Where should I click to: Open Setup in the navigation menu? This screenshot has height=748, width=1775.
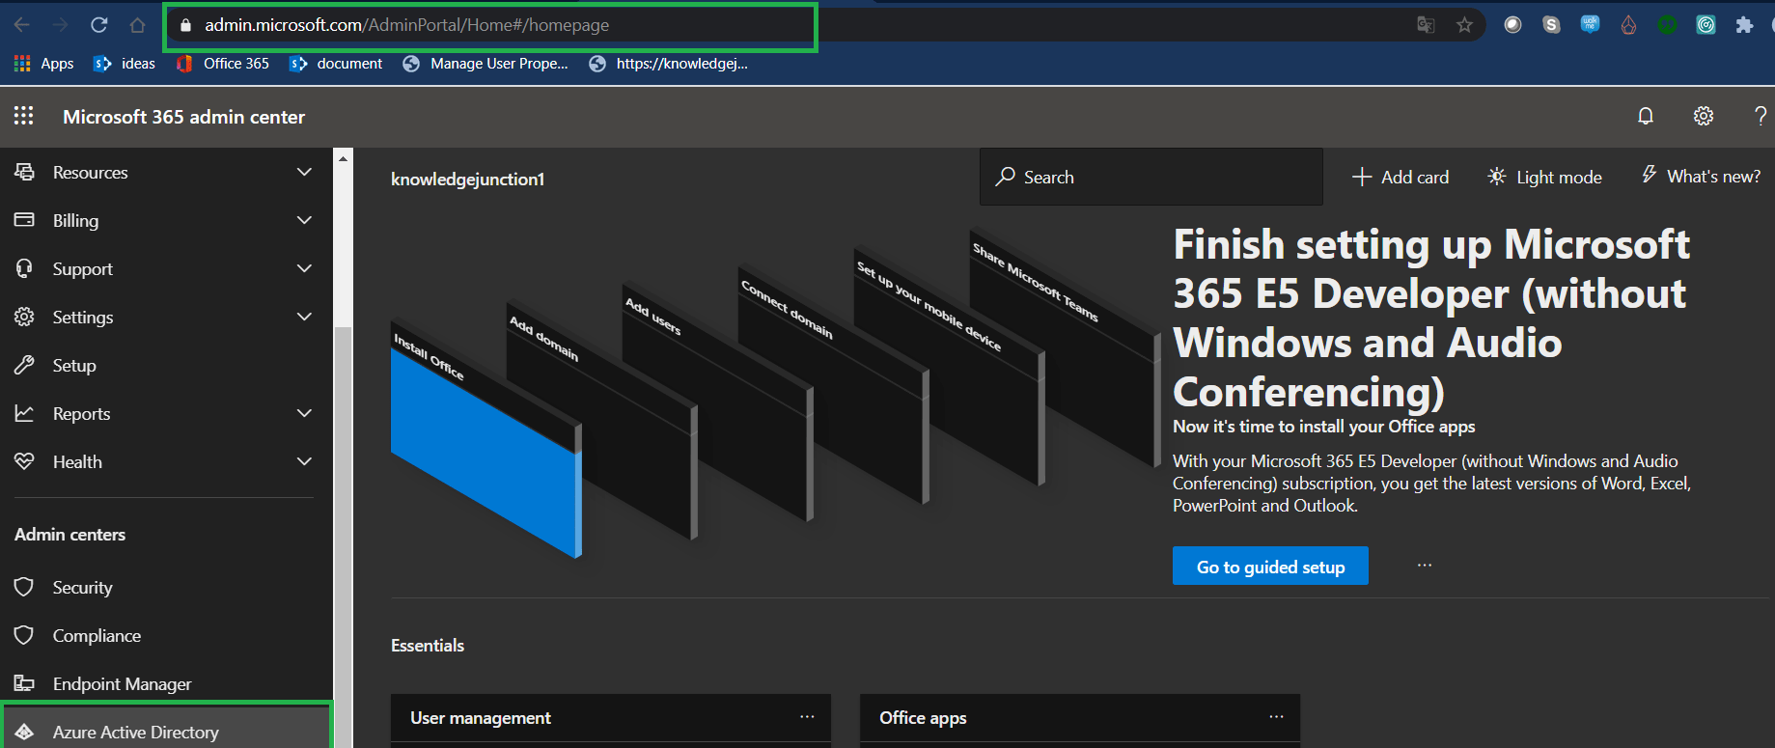[x=166, y=365]
